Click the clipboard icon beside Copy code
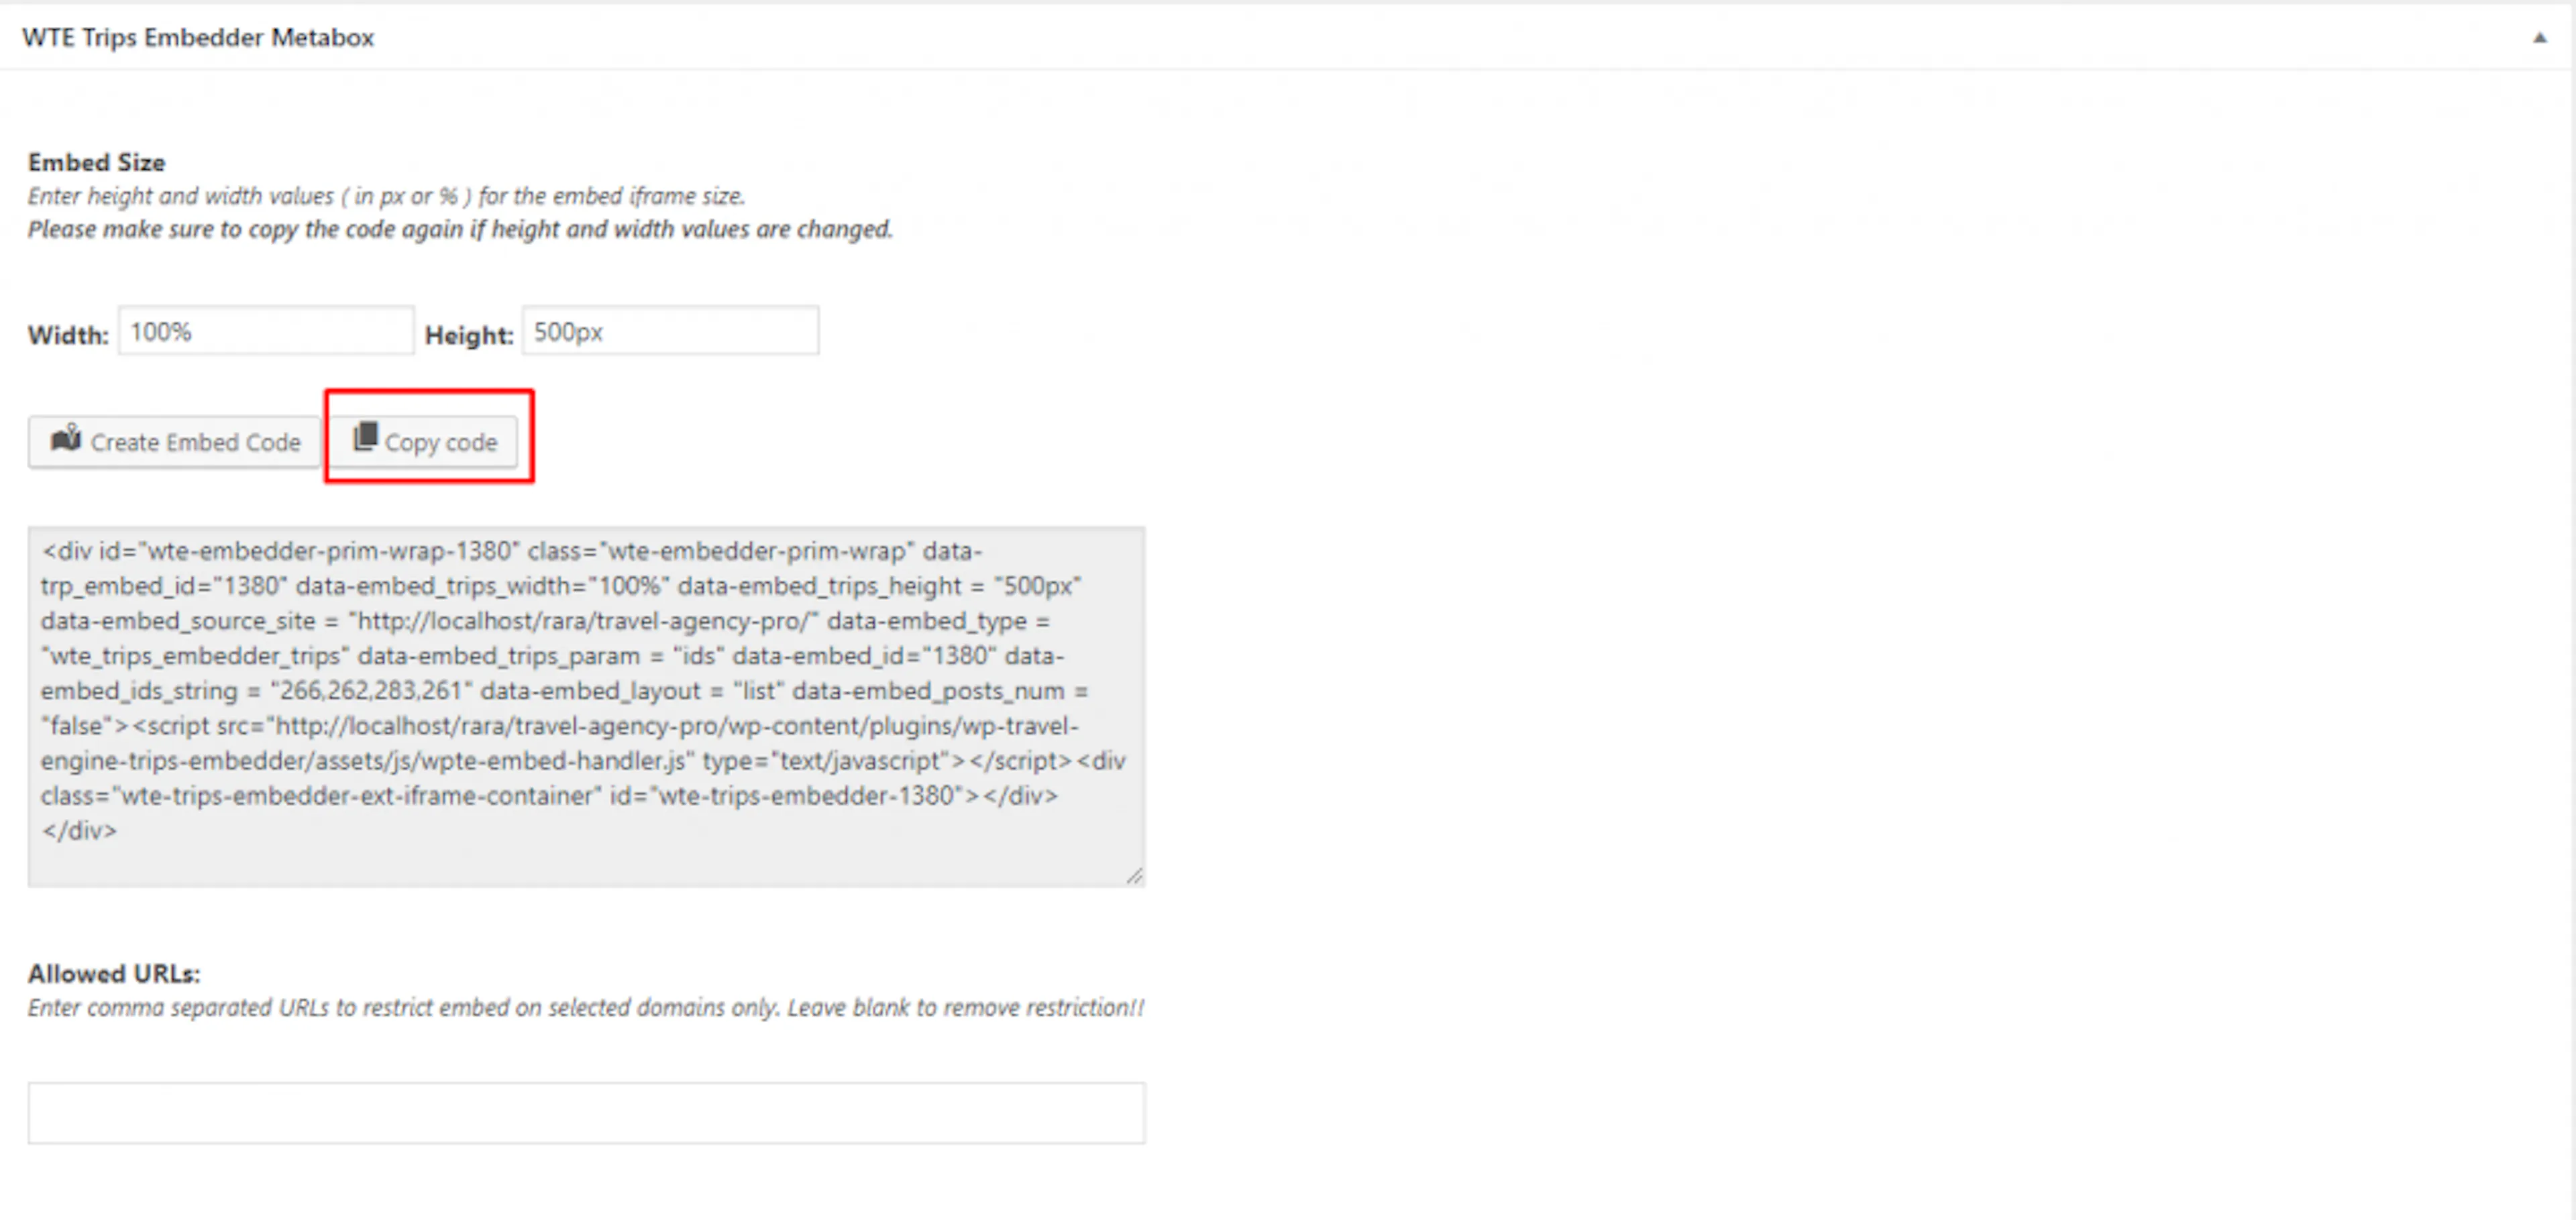The image size is (2576, 1220). tap(365, 437)
